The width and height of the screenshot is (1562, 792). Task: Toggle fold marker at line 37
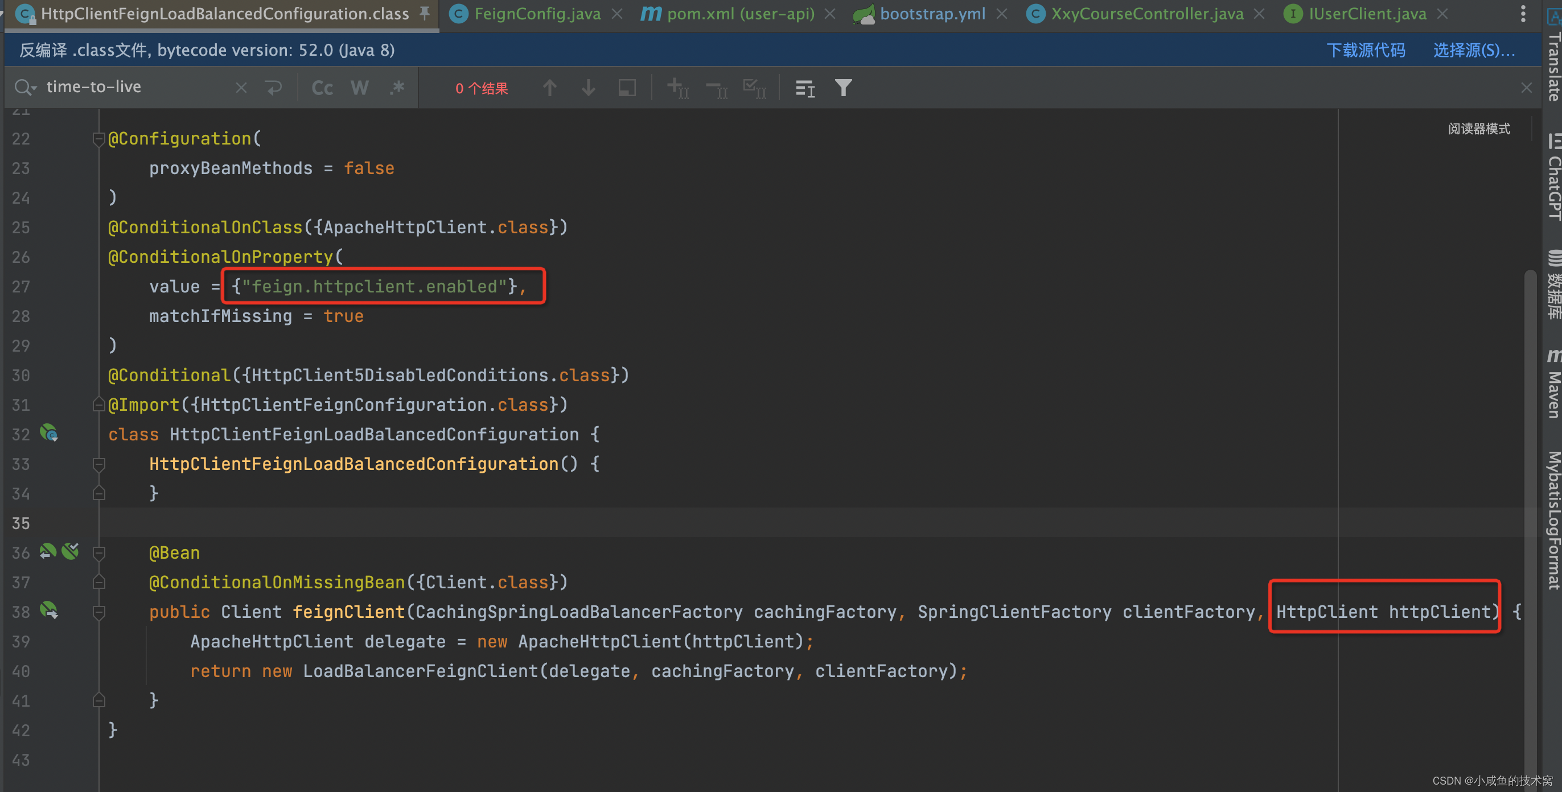(99, 582)
